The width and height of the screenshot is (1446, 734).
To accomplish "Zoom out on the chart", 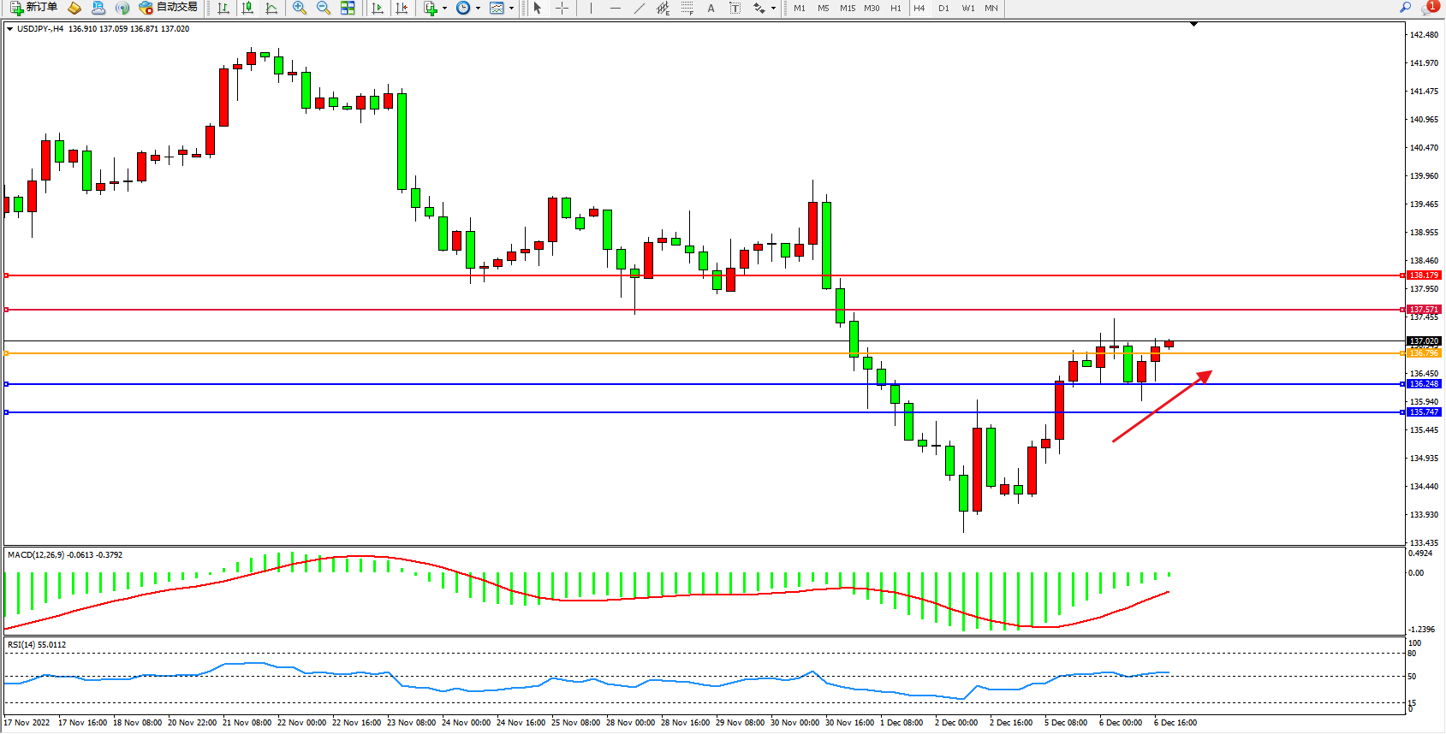I will pyautogui.click(x=324, y=8).
